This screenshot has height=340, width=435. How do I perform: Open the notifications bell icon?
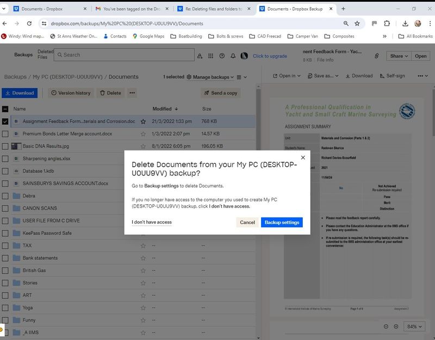(x=233, y=56)
